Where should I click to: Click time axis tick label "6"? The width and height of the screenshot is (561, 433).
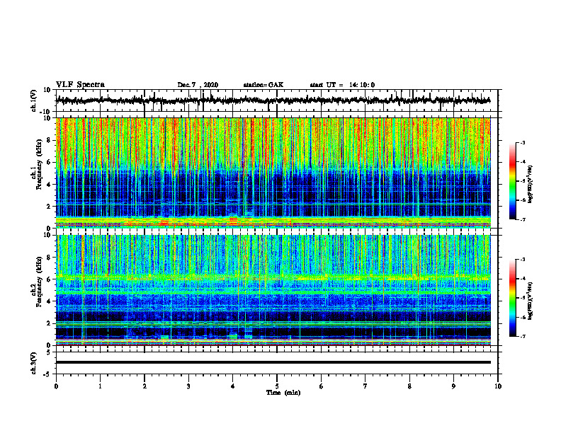pos(322,386)
